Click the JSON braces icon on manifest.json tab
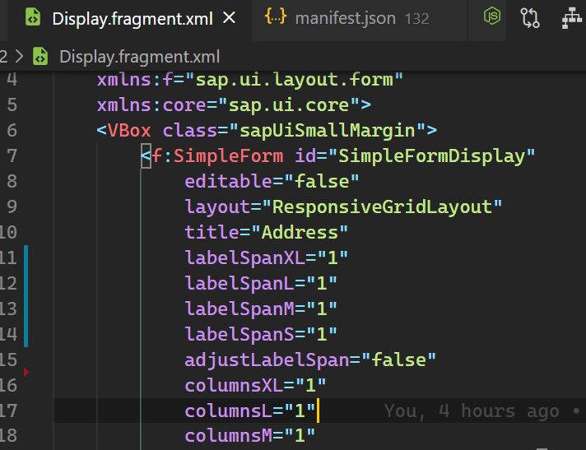This screenshot has width=586, height=450. [x=276, y=16]
